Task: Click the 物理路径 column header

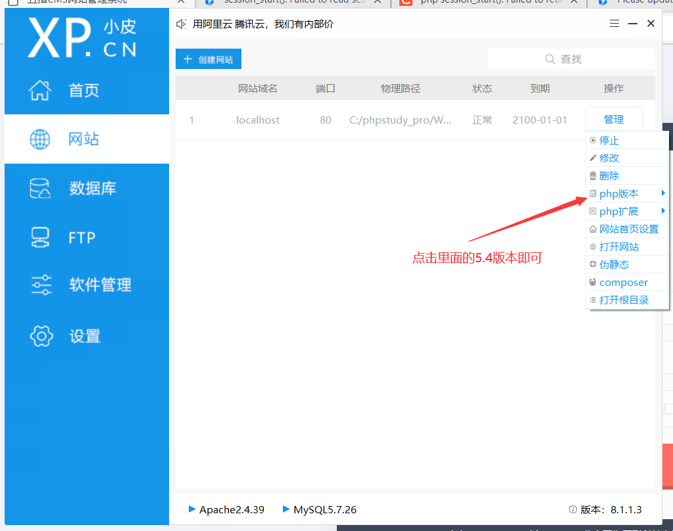Action: pos(401,88)
